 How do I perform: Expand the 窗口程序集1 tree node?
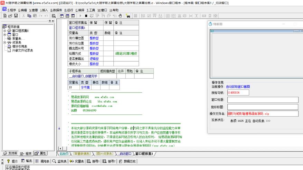(5, 31)
